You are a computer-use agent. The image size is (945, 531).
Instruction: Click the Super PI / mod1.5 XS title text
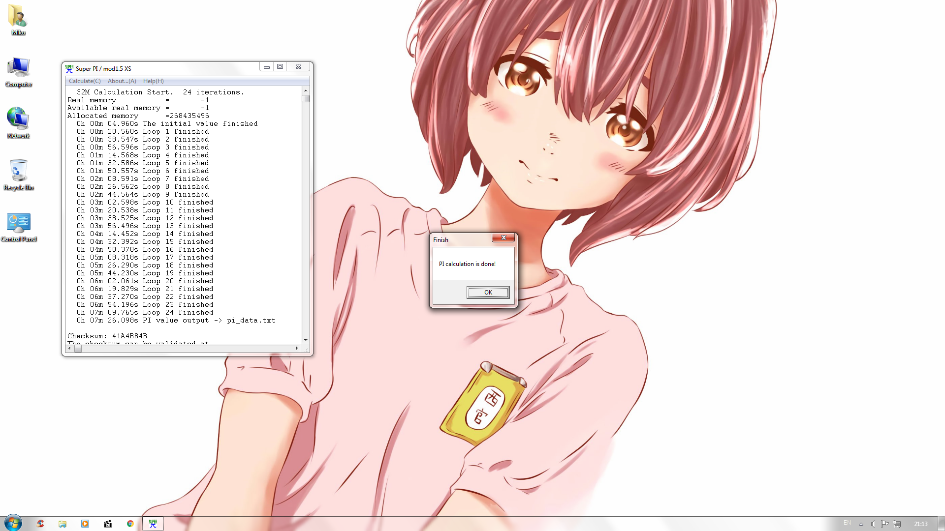(x=103, y=69)
